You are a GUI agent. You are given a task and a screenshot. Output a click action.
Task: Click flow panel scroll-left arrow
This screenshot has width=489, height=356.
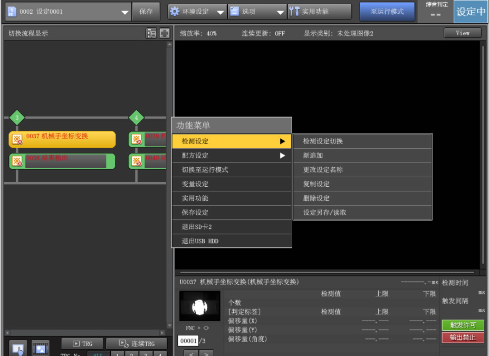pos(7,332)
